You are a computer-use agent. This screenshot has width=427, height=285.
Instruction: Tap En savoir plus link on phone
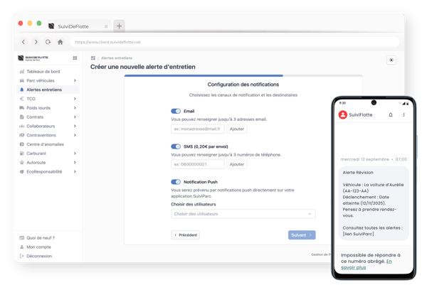coord(367,264)
